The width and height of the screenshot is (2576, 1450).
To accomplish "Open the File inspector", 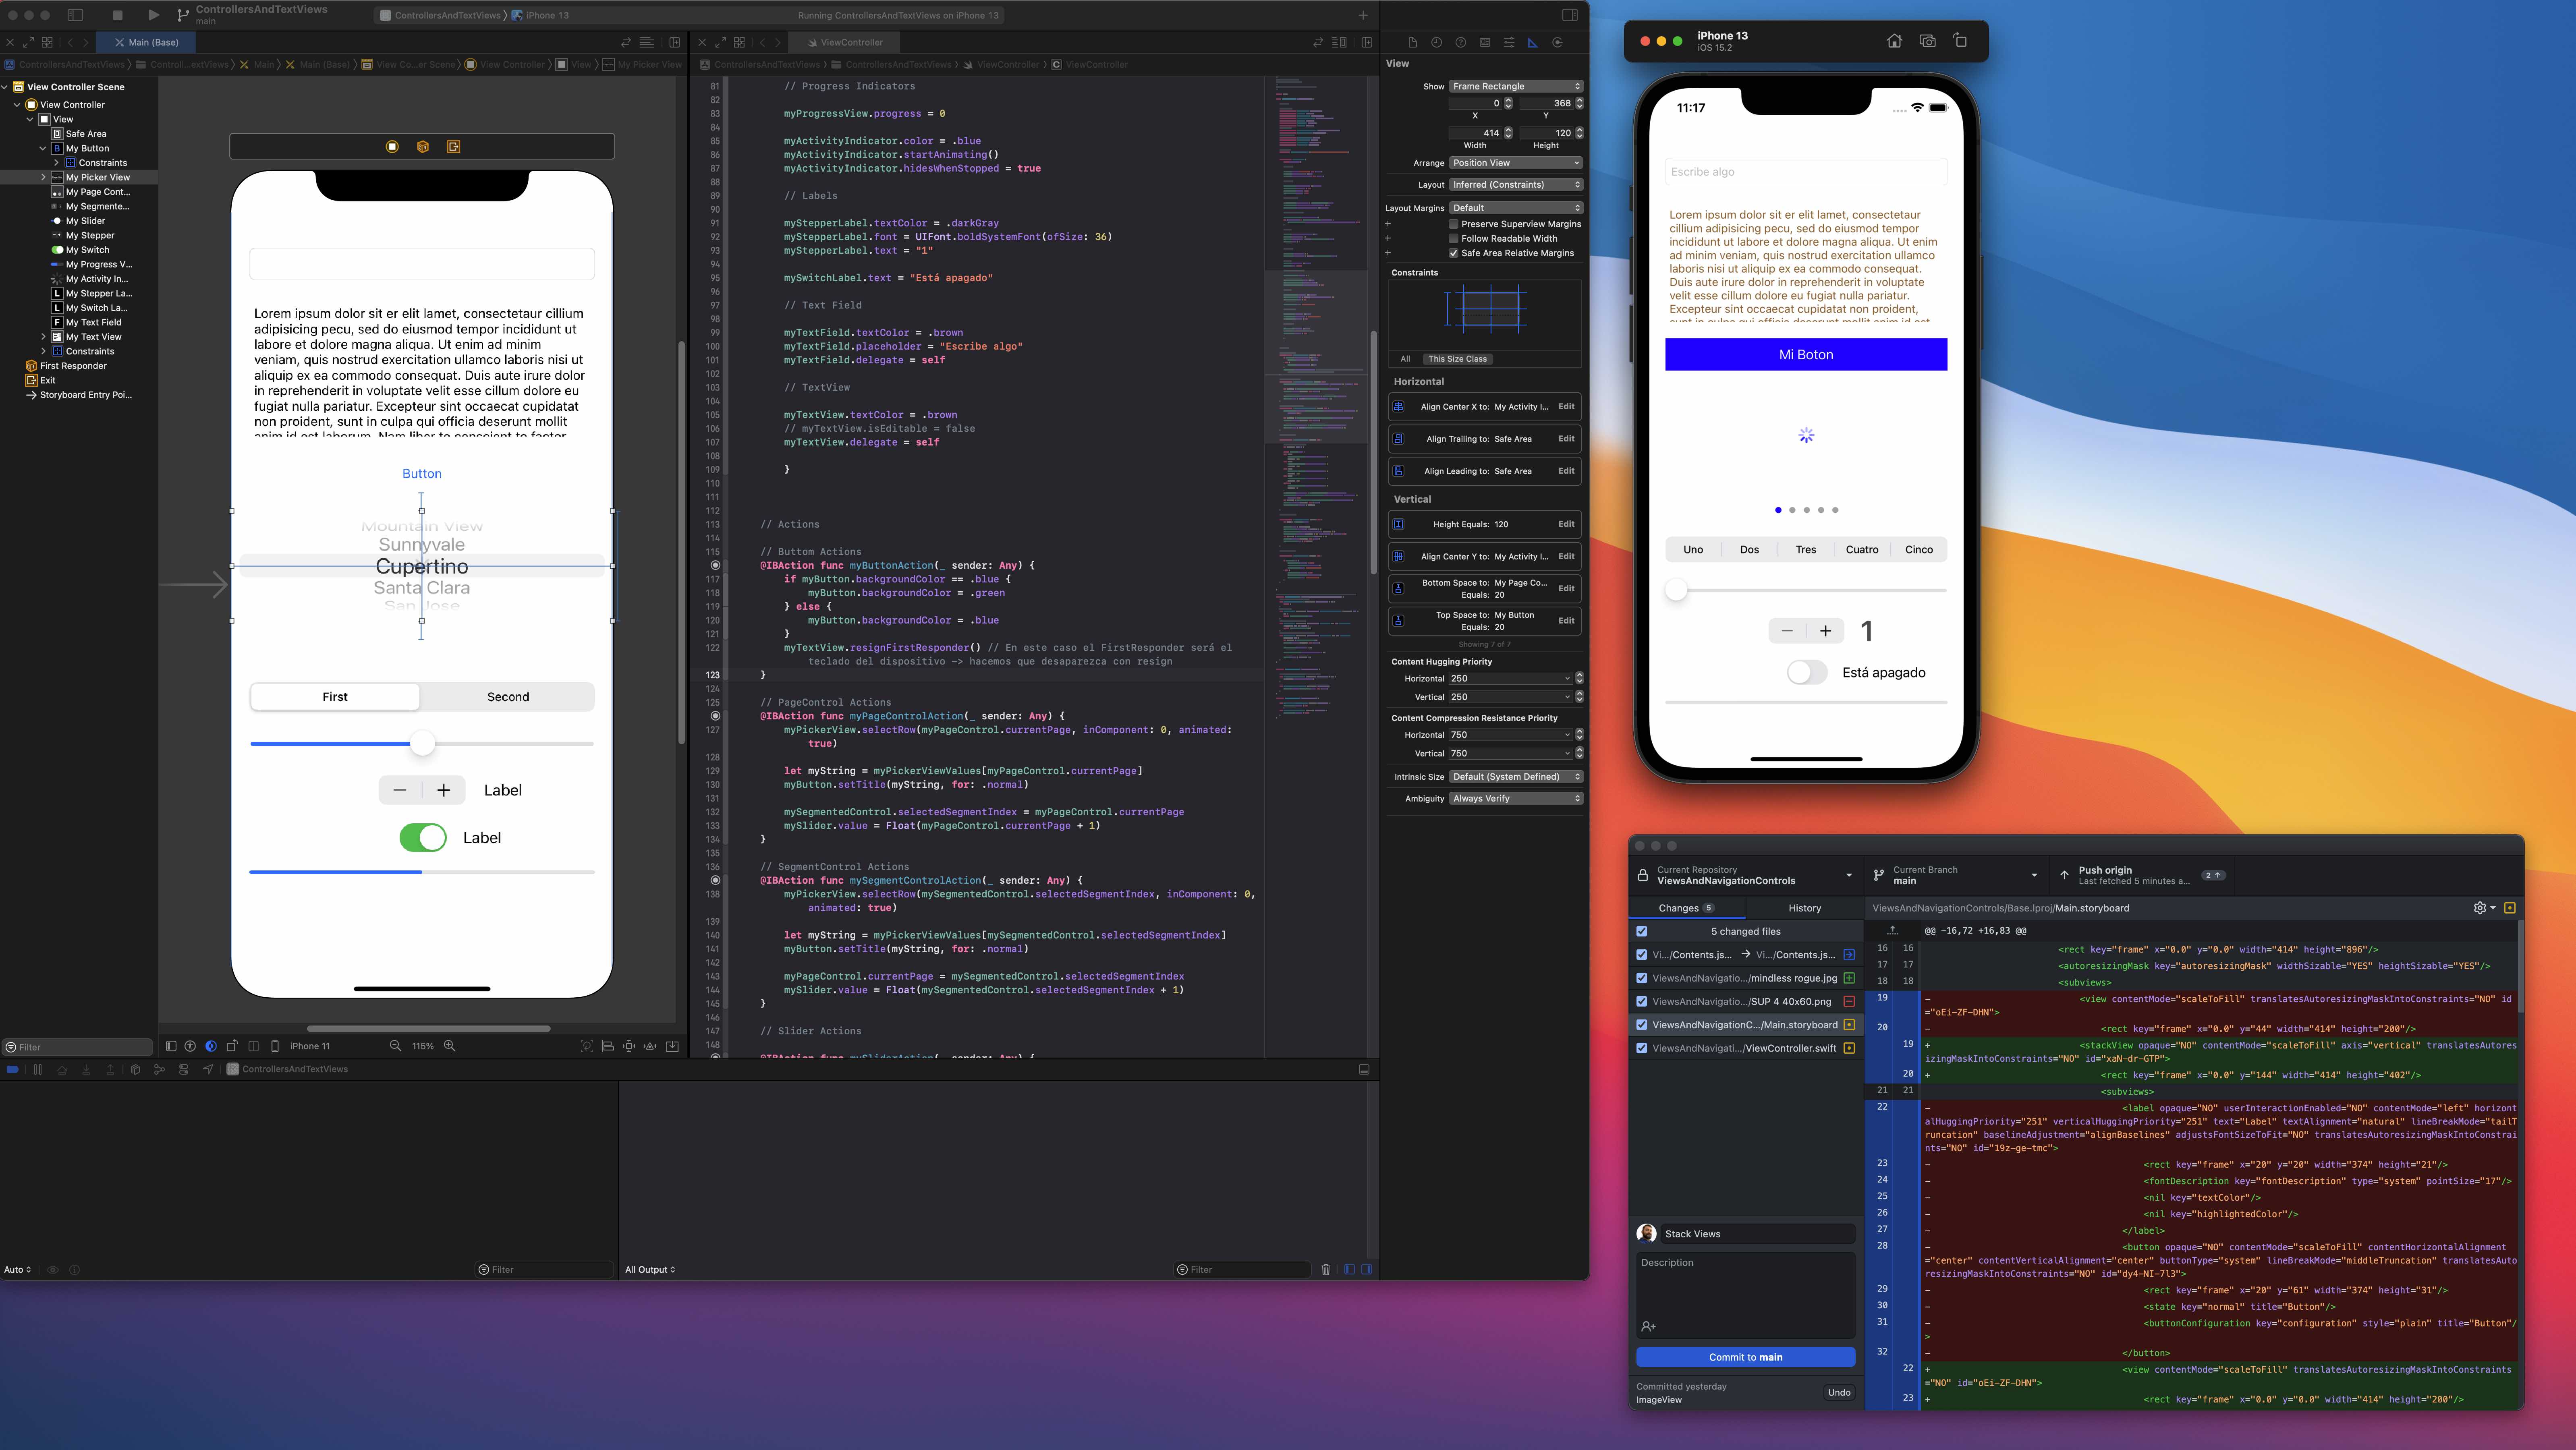I will point(1413,42).
